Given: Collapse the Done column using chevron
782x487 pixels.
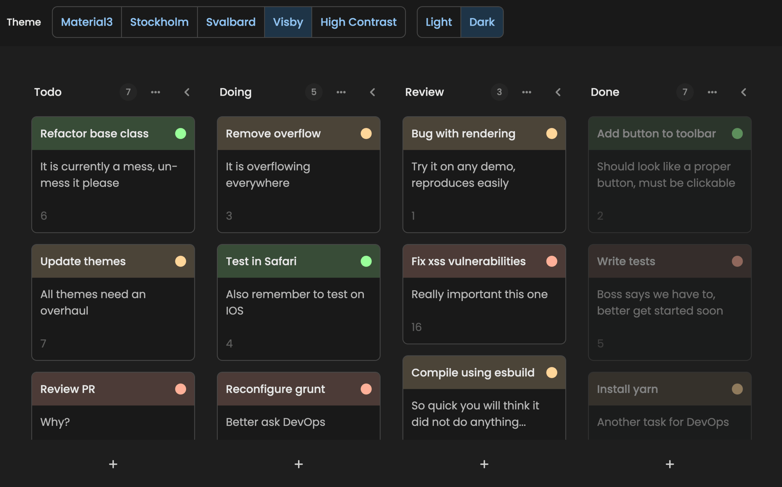Looking at the screenshot, I should click(x=744, y=92).
